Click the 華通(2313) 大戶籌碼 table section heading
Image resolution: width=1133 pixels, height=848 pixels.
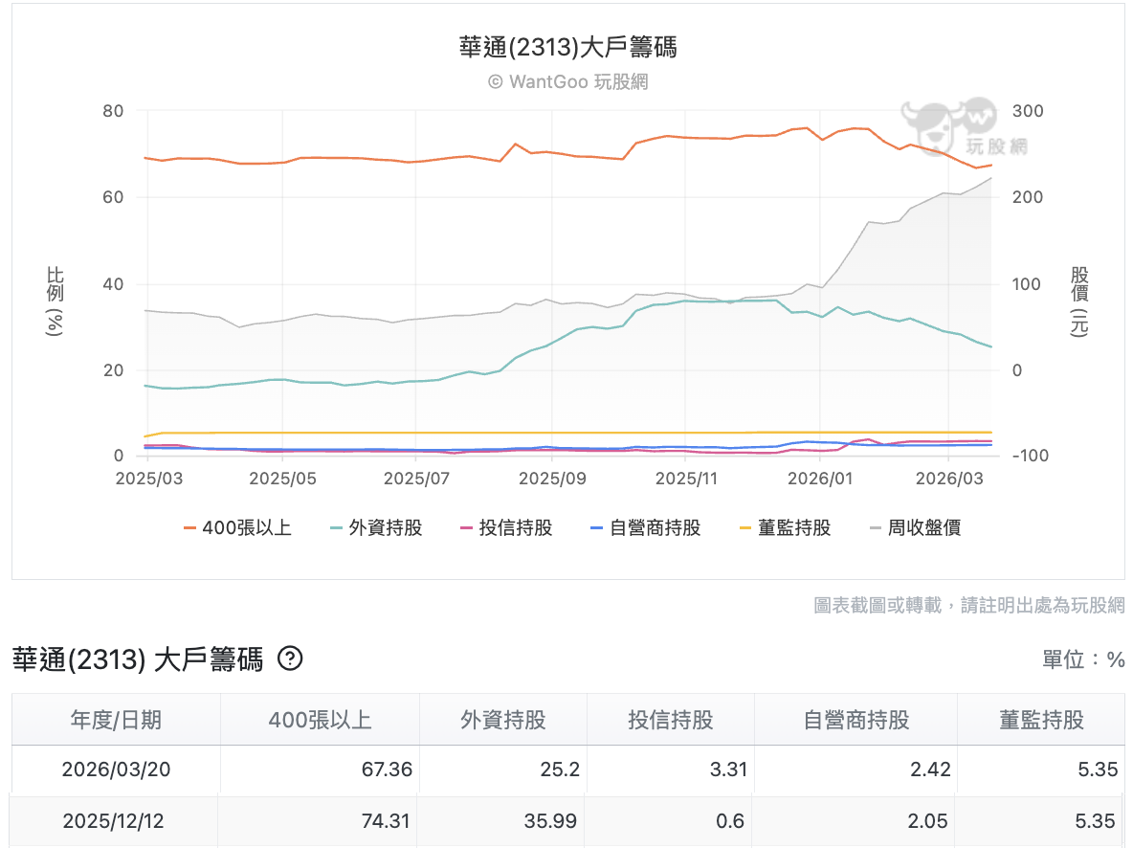click(x=137, y=659)
